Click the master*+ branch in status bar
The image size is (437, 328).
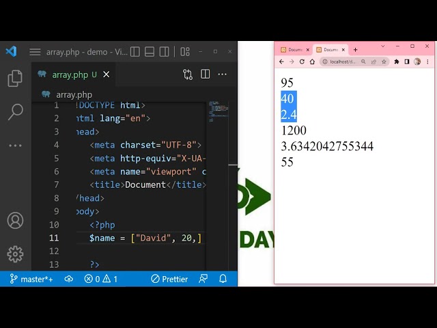[31, 279]
